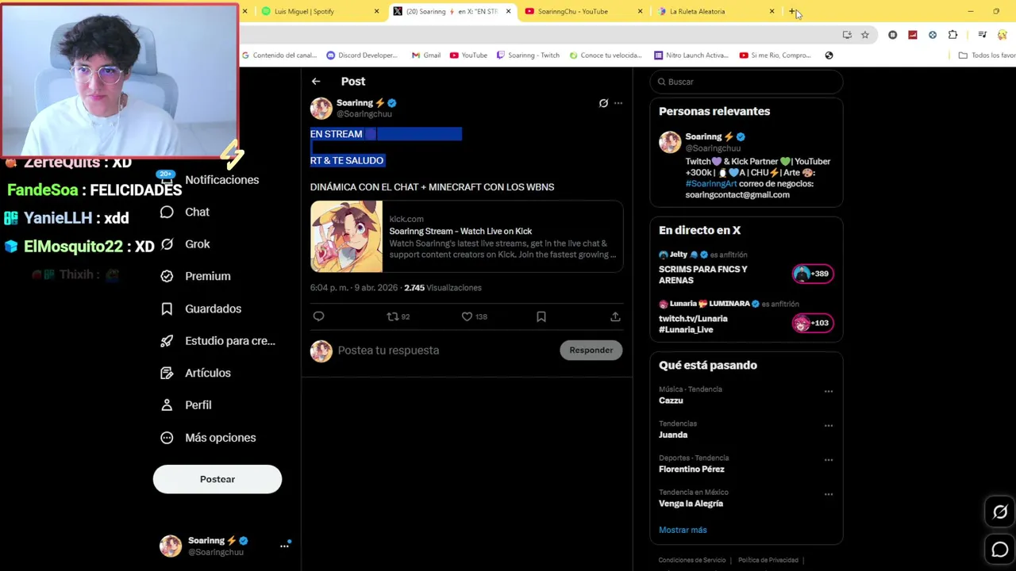Click the #SoarinngArt hashtag link
1016x571 pixels.
coord(711,184)
